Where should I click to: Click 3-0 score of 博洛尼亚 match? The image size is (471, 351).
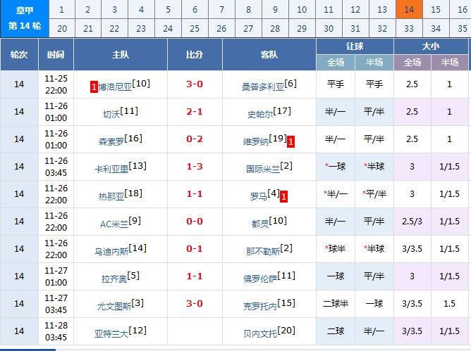click(x=195, y=84)
